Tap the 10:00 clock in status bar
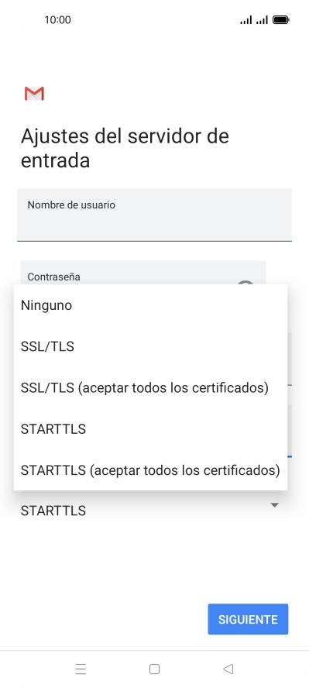 coord(57,19)
